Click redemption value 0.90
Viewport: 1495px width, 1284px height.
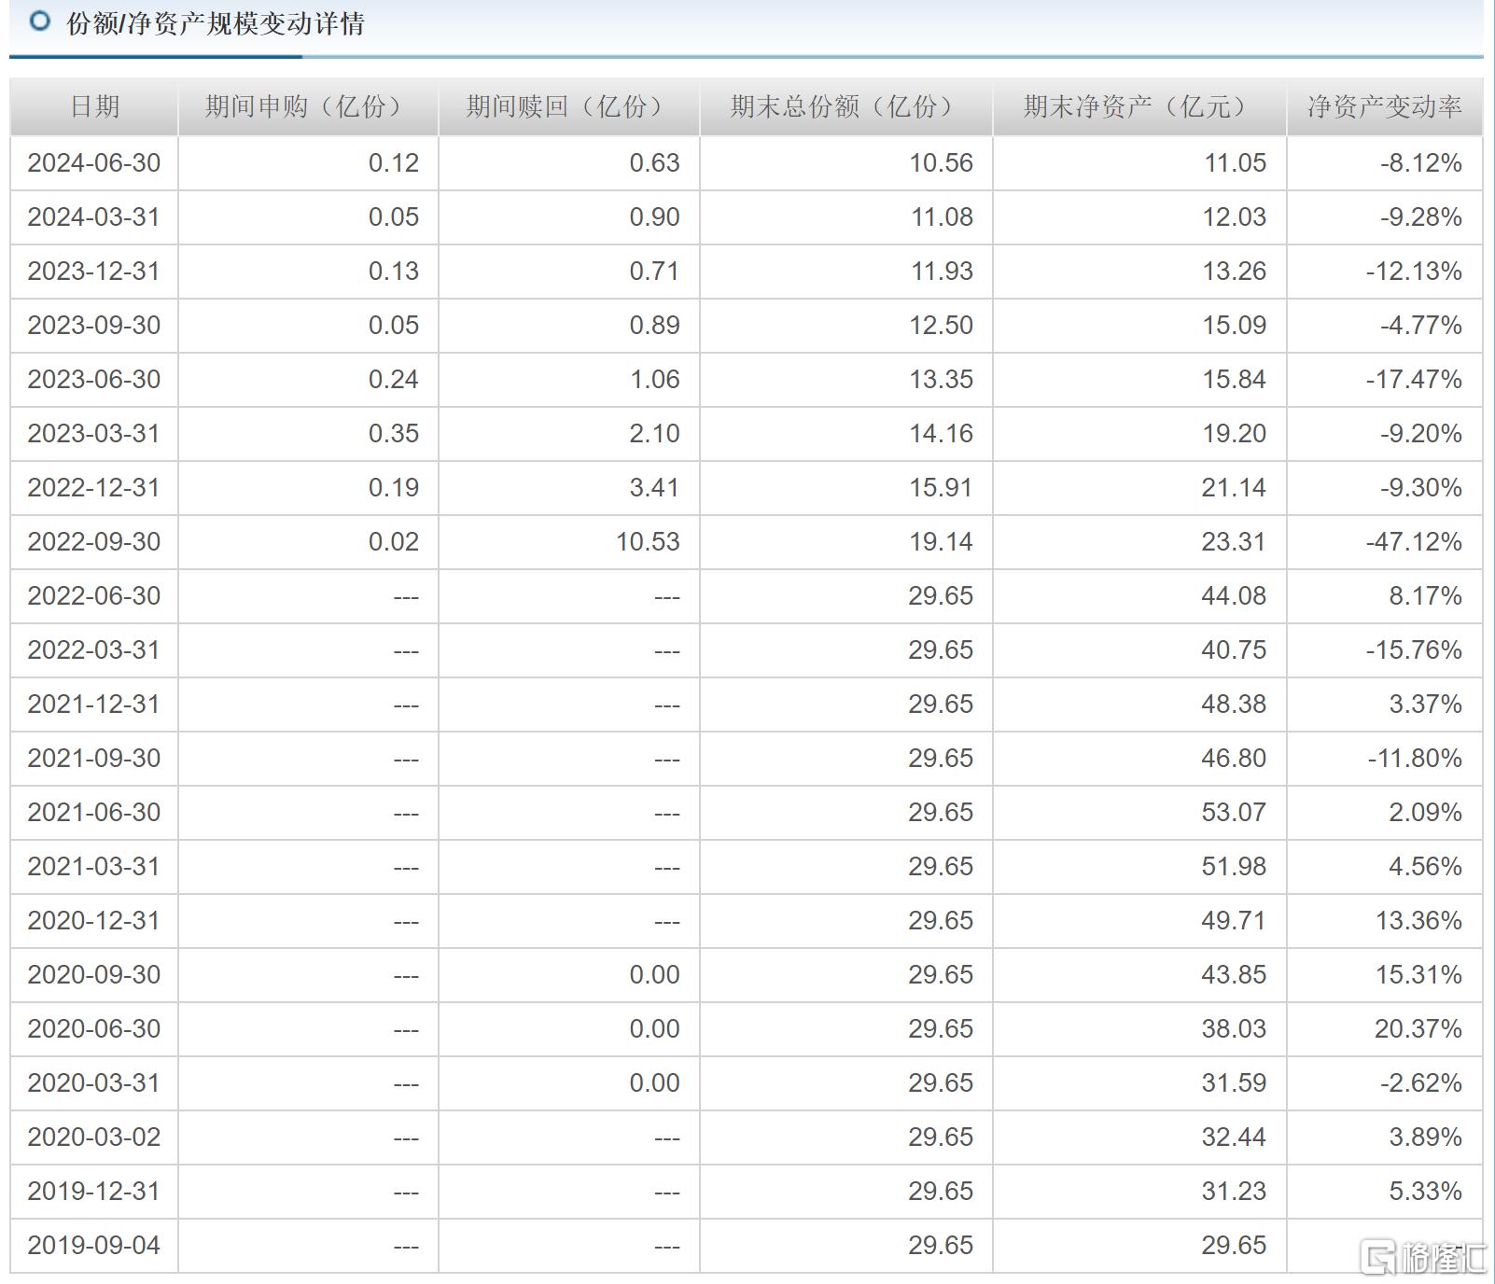(x=654, y=217)
